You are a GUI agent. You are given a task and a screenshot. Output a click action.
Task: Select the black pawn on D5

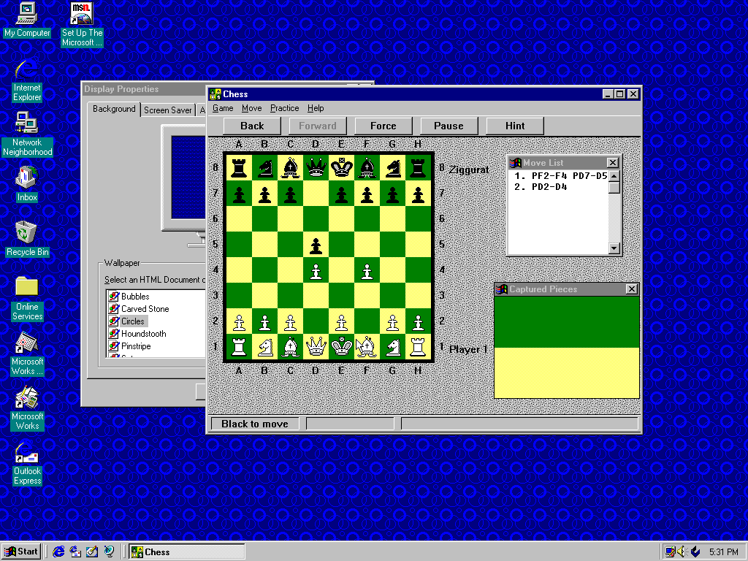click(x=316, y=245)
